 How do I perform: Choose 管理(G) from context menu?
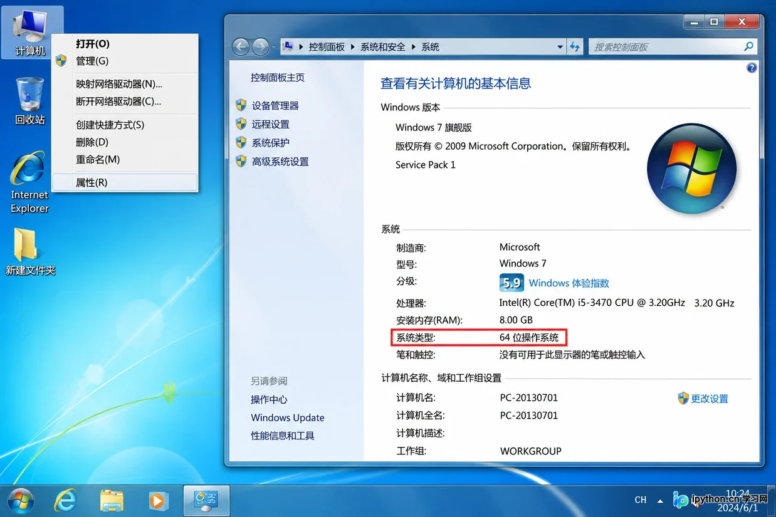point(92,61)
